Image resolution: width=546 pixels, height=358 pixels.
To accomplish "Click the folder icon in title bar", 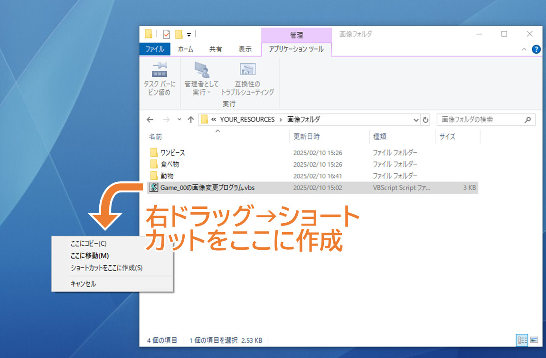I will tap(148, 34).
